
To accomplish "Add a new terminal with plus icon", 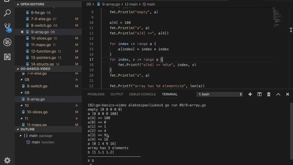I will click(x=250, y=94).
